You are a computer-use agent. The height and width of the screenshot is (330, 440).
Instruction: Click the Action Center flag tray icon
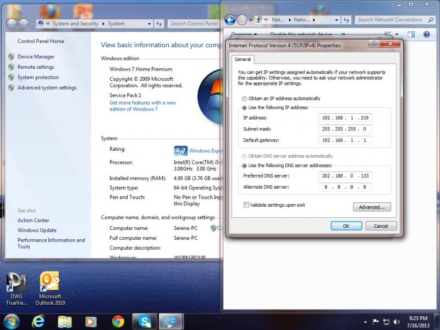(x=376, y=322)
